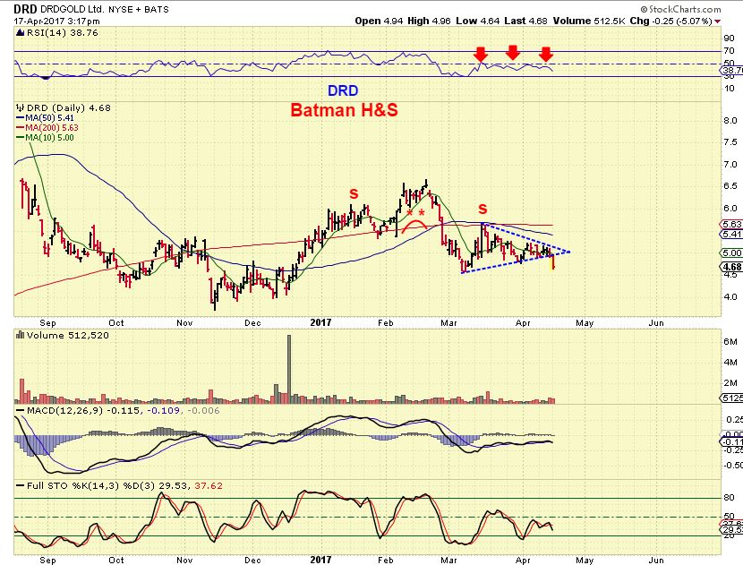743x565 pixels.
Task: Click the 6M volume axis label
Action: [x=730, y=342]
